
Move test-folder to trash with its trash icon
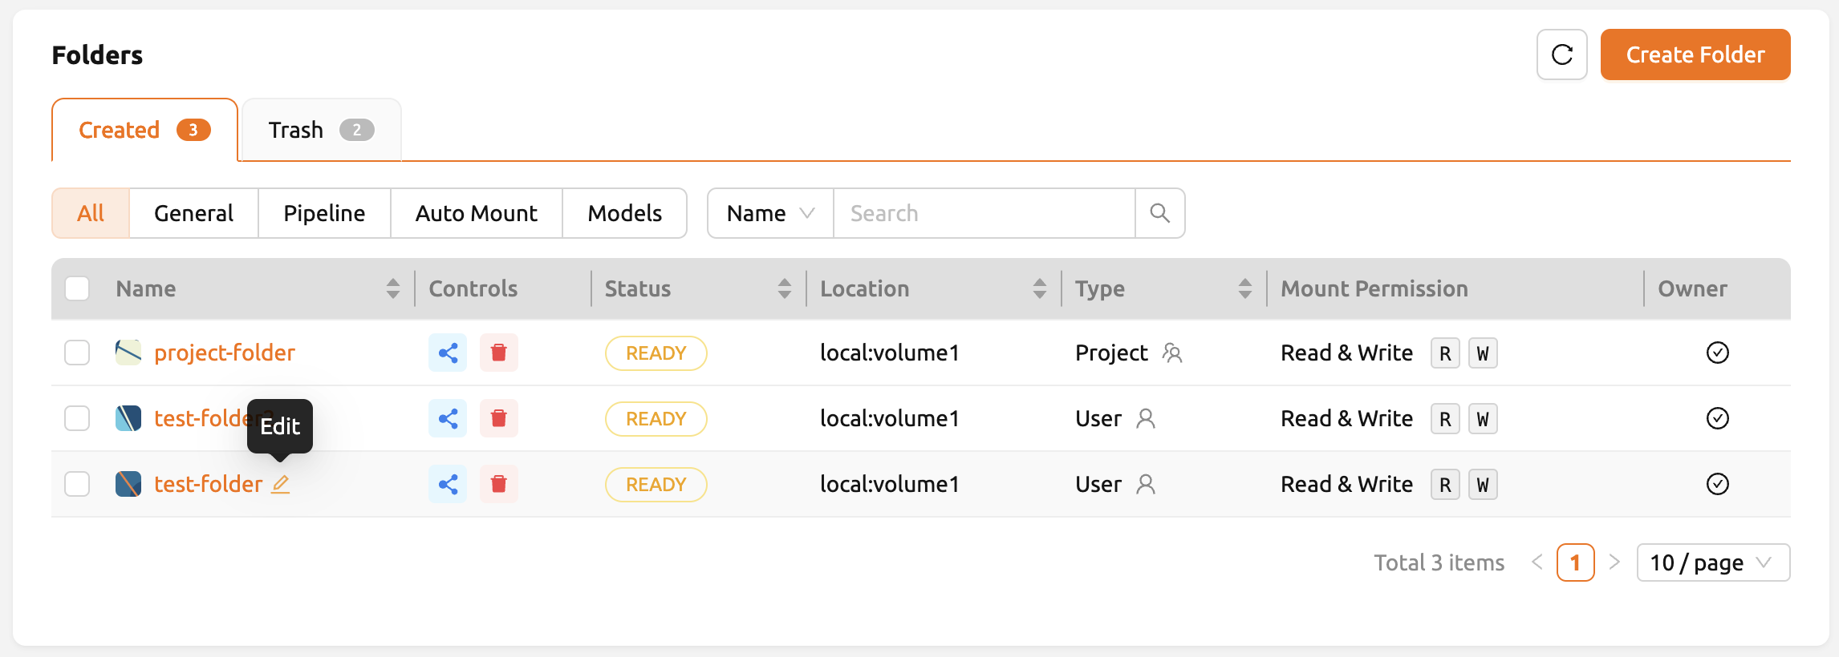pos(499,484)
